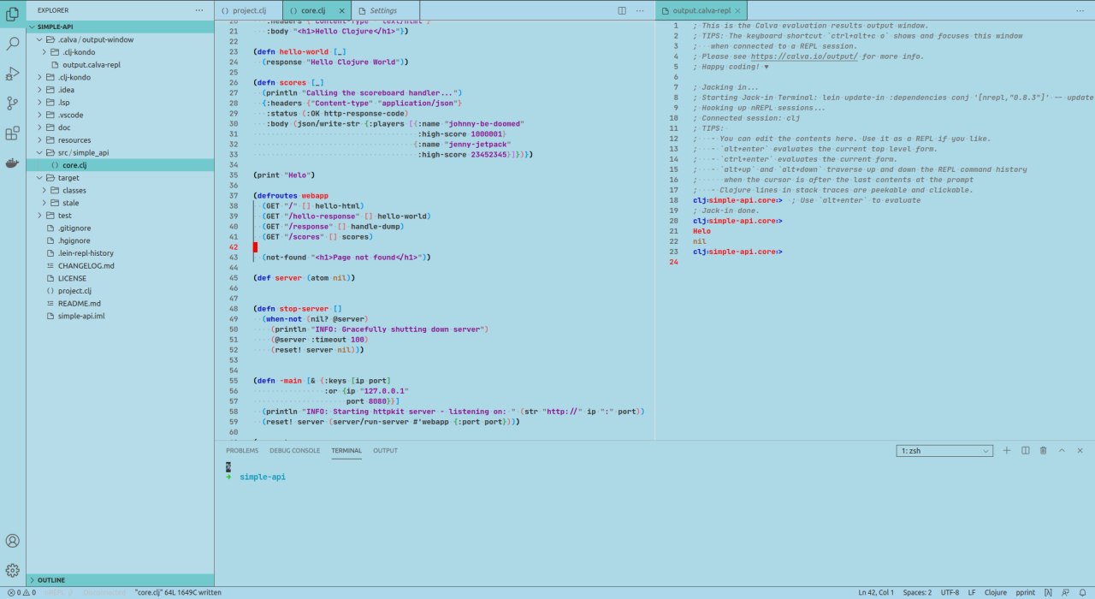Switch to the PROBLEMS panel tab
Viewport: 1095px width, 599px height.
[242, 450]
